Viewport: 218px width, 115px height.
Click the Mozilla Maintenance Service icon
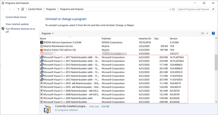[42, 46]
